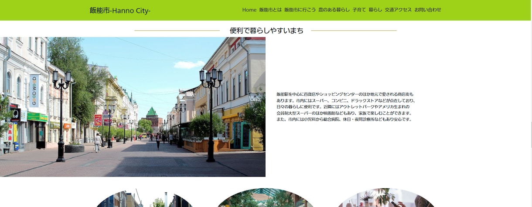Open the 子育て navigation link
Screen dimensions: 532x207
[x=359, y=10]
